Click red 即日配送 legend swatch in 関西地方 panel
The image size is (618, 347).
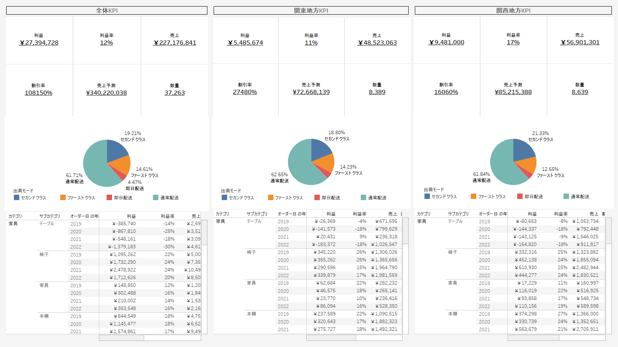click(x=520, y=196)
